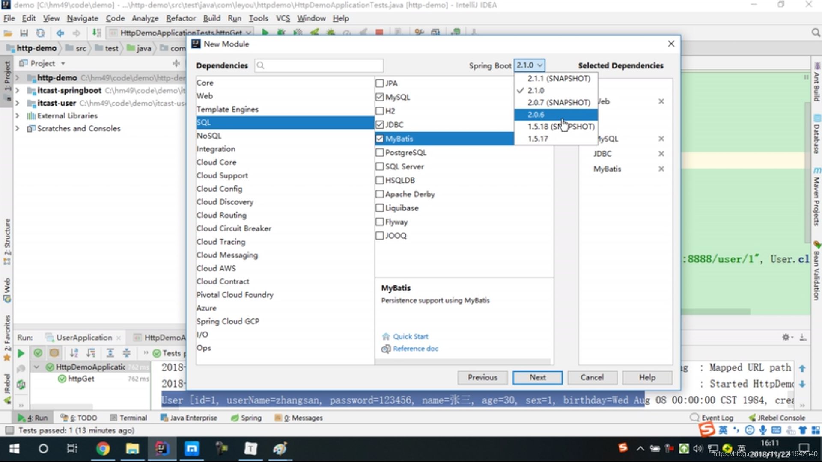
Task: Select the Template Engines dependency category
Action: point(285,109)
